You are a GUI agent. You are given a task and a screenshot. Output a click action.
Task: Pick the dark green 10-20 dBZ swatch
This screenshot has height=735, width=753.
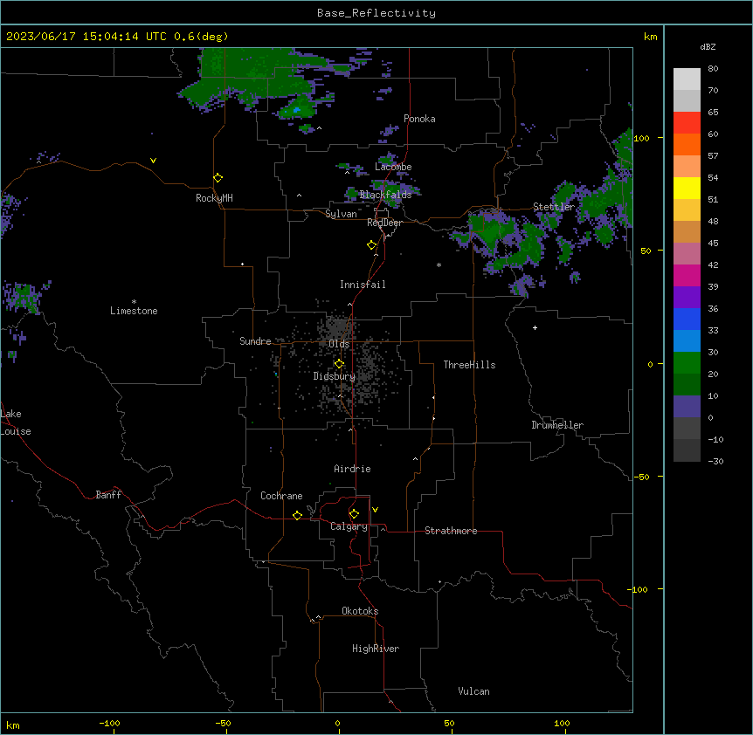tap(687, 384)
